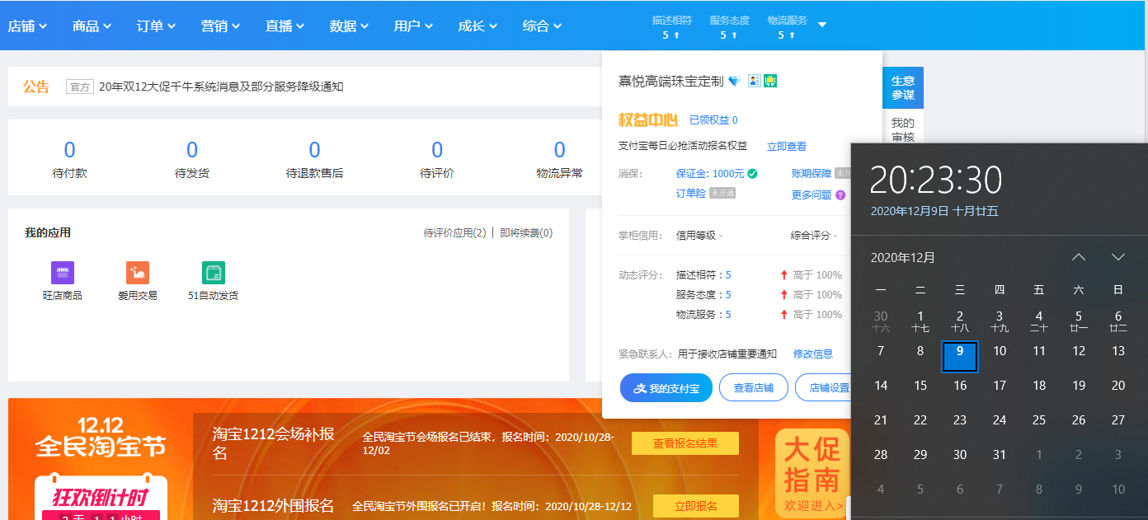The height and width of the screenshot is (520, 1148).
Task: Click the 更多问题 link
Action: 812,195
